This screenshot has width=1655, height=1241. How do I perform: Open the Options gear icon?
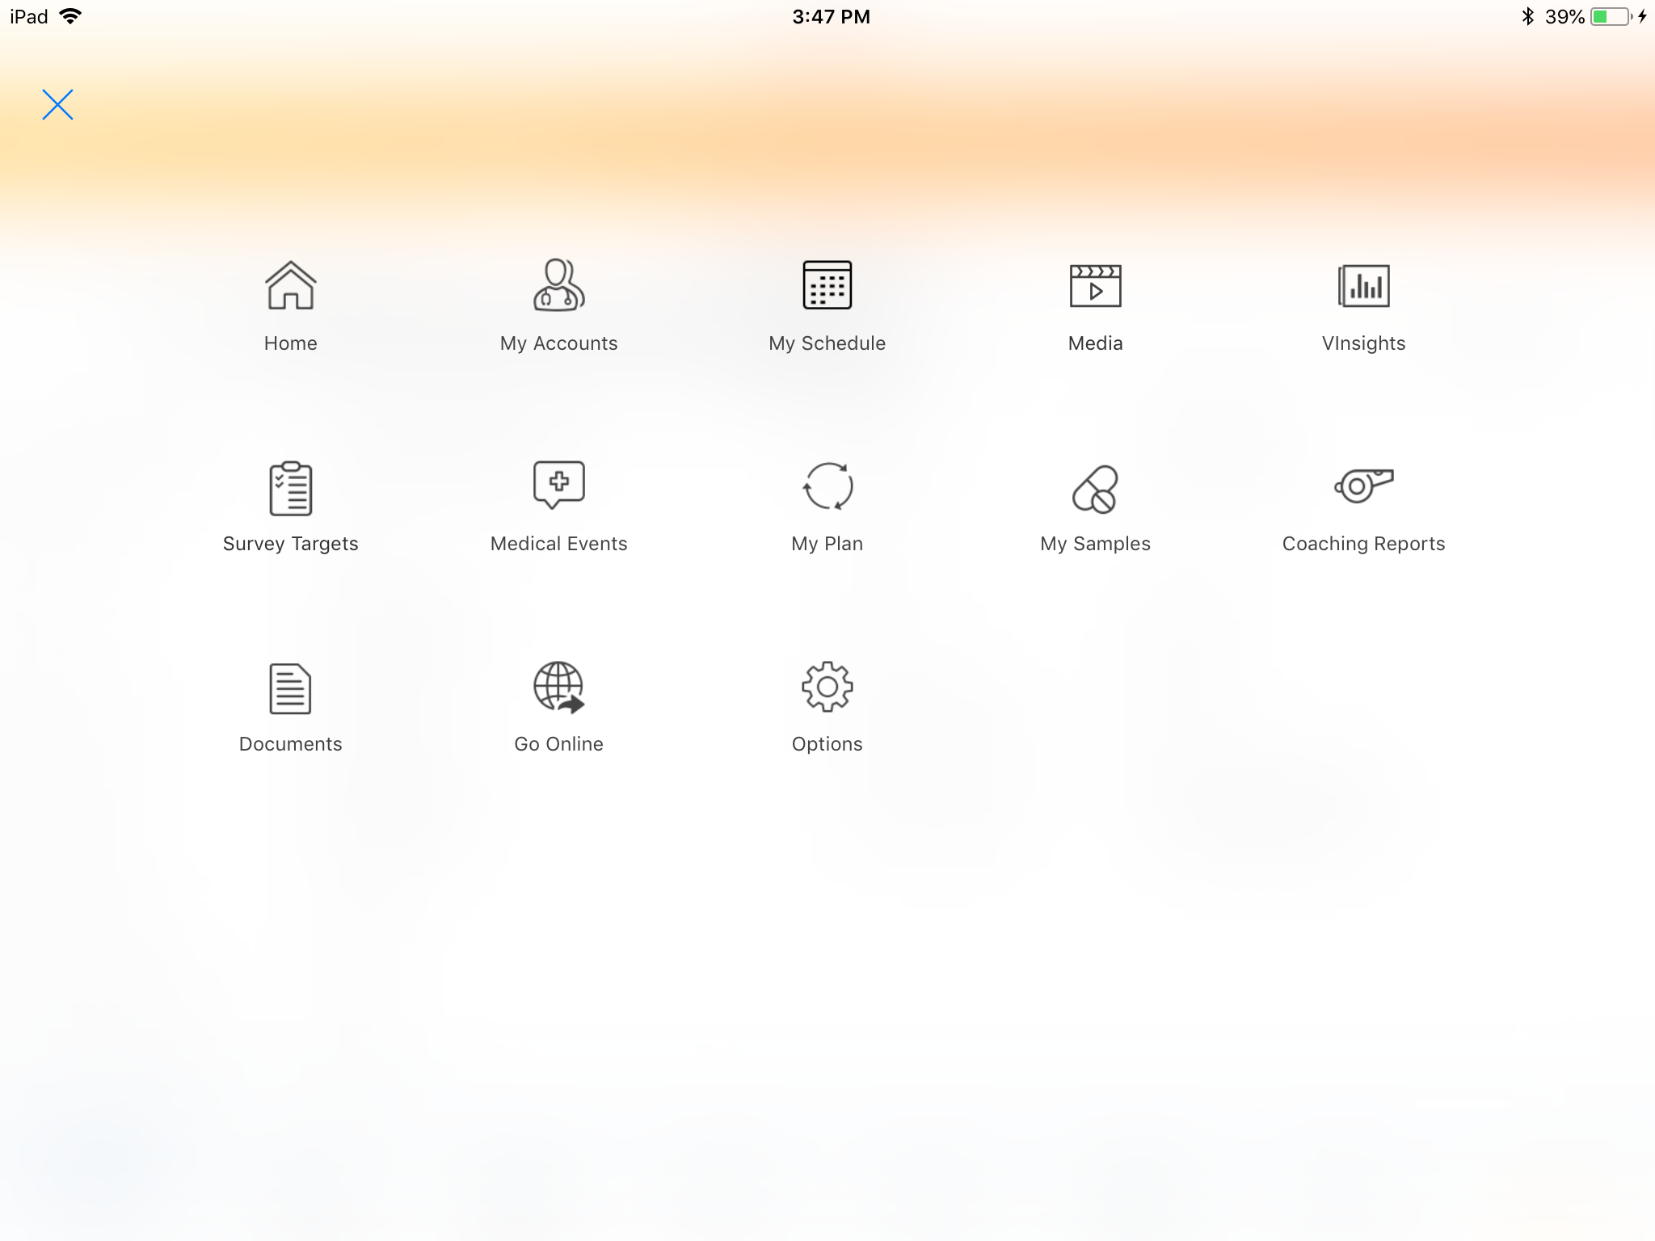(x=827, y=687)
